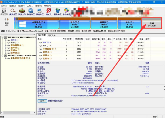The image size is (165, 118).
Task: Click the 卷标 column header
Action: (x=40, y=39)
